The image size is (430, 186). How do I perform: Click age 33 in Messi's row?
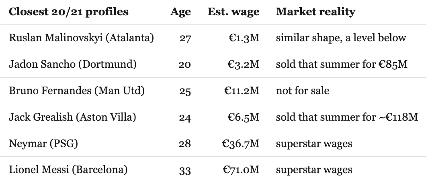pyautogui.click(x=185, y=170)
